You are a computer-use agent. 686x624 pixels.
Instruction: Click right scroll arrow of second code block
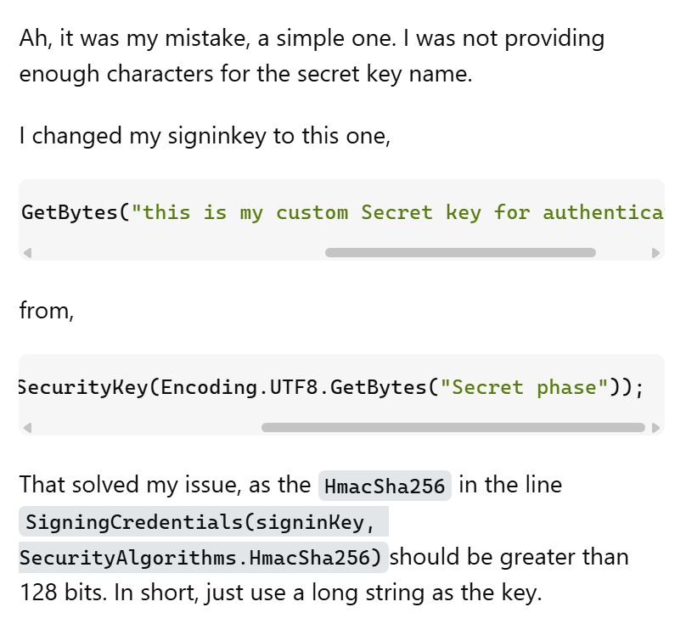pos(655,428)
